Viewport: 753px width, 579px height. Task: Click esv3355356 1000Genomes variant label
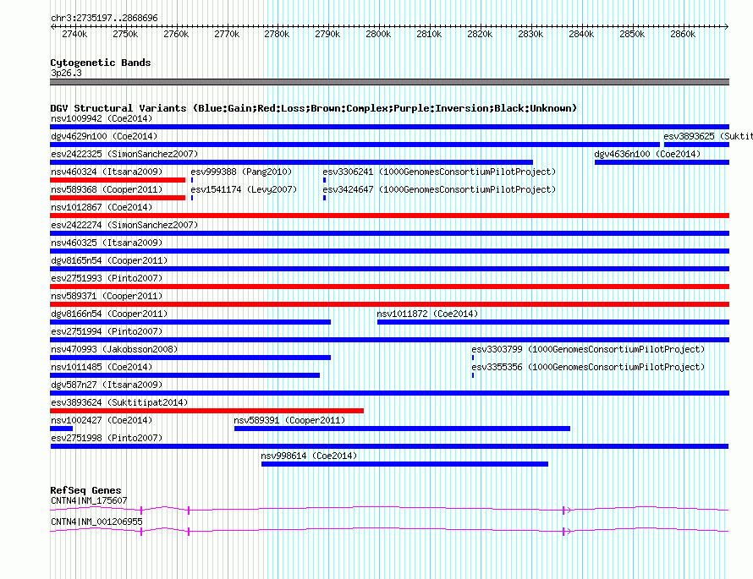(588, 367)
